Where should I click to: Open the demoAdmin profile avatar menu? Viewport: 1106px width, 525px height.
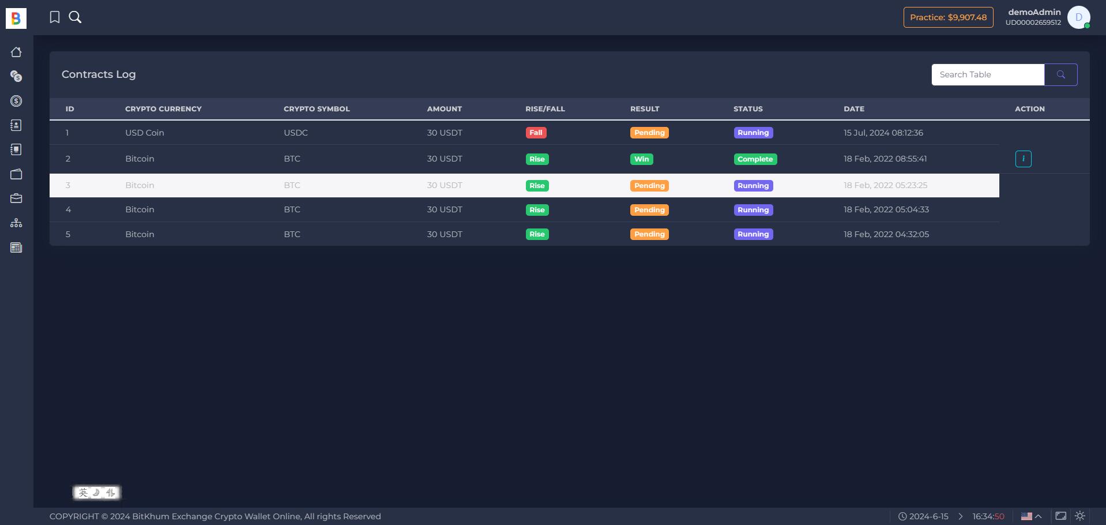pos(1078,17)
